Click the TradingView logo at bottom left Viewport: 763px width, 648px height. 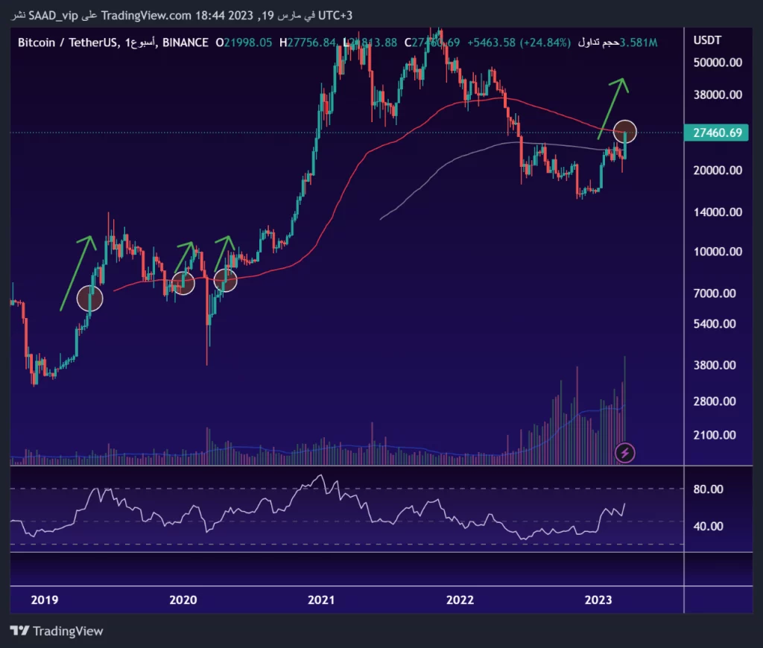click(x=57, y=631)
